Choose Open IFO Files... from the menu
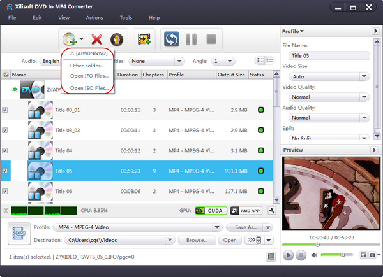The image size is (383, 277). tap(89, 76)
